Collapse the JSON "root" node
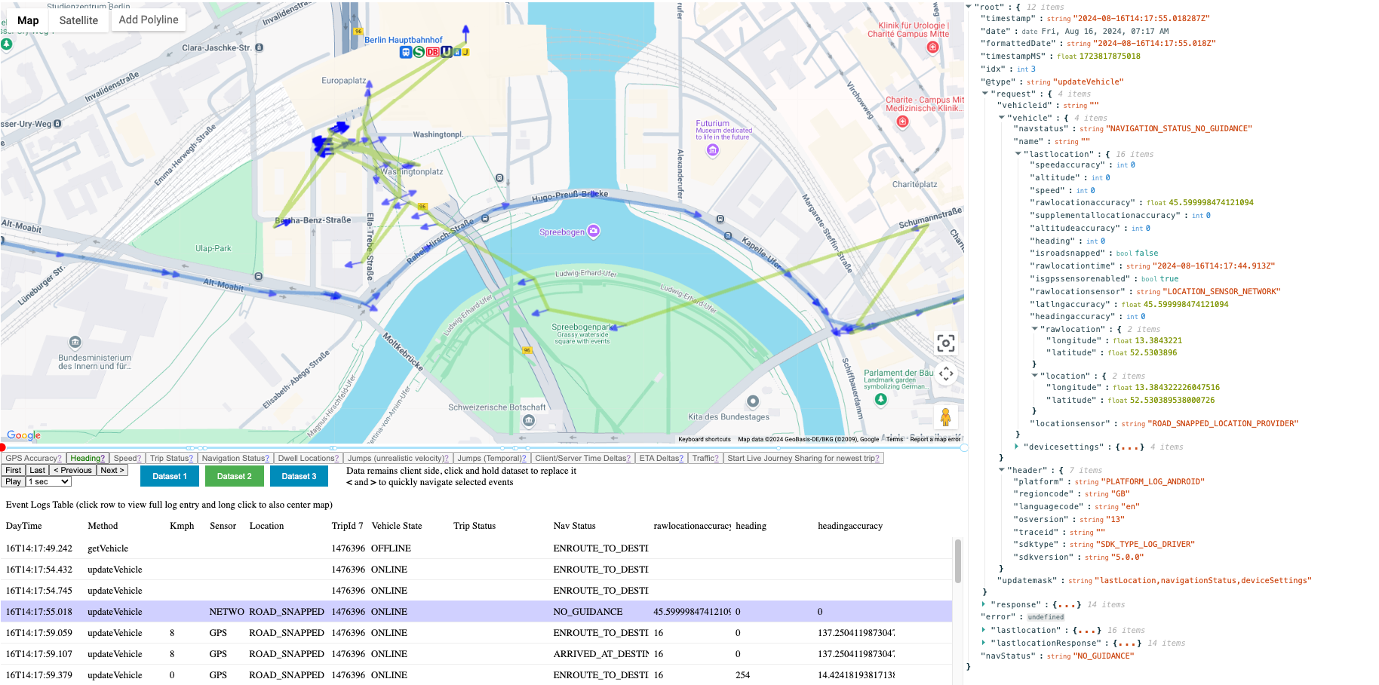The height and width of the screenshot is (685, 1379). (969, 7)
